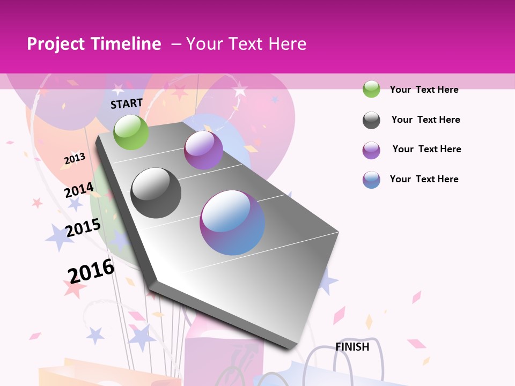The image size is (515, 386).
Task: Select the 2015 year marker
Action: coord(83,227)
